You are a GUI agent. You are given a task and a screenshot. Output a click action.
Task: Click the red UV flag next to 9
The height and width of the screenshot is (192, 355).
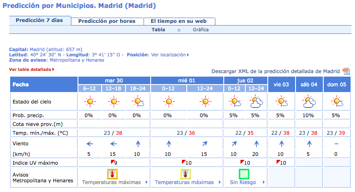click(x=112, y=162)
